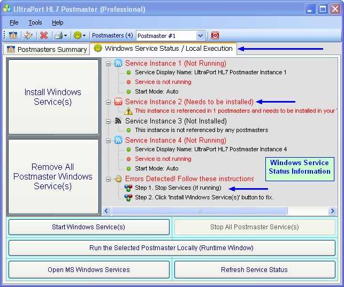Collapse the Errors Detected tree node
The width and height of the screenshot is (344, 287).
(x=109, y=179)
